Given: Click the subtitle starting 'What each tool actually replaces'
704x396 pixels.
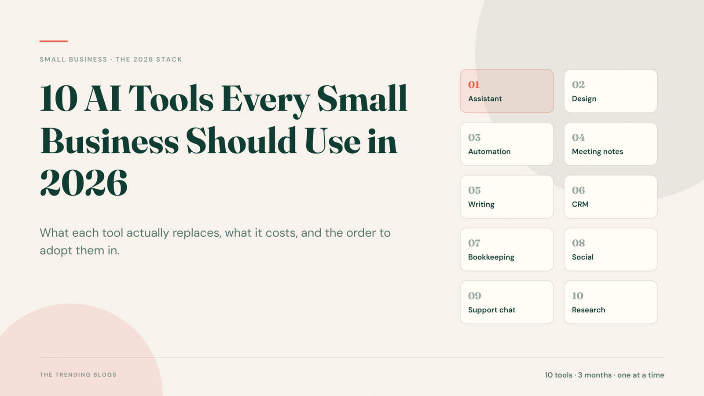Looking at the screenshot, I should (x=215, y=242).
